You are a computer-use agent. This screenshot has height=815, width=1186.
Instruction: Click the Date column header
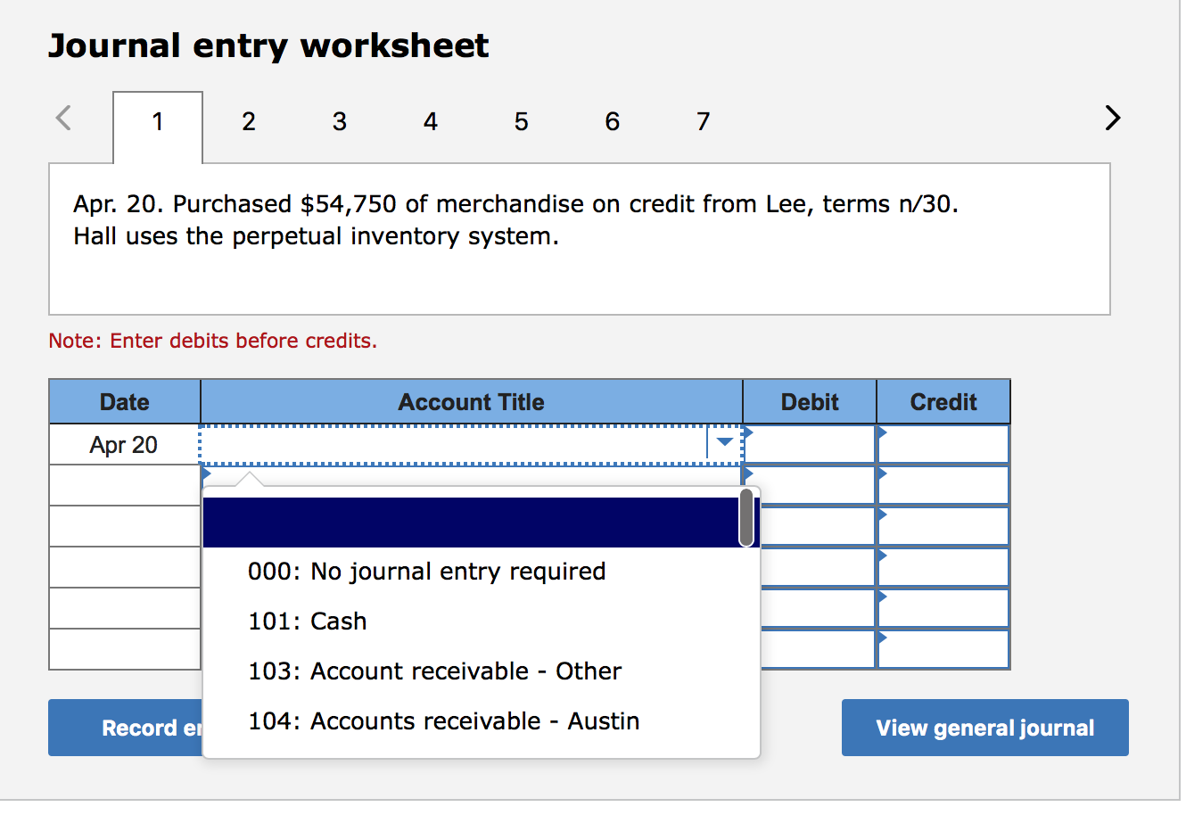click(x=125, y=402)
